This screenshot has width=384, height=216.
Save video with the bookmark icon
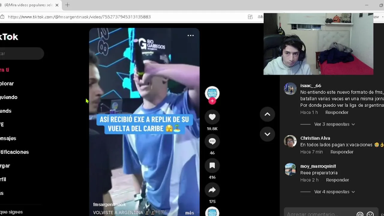tap(212, 166)
